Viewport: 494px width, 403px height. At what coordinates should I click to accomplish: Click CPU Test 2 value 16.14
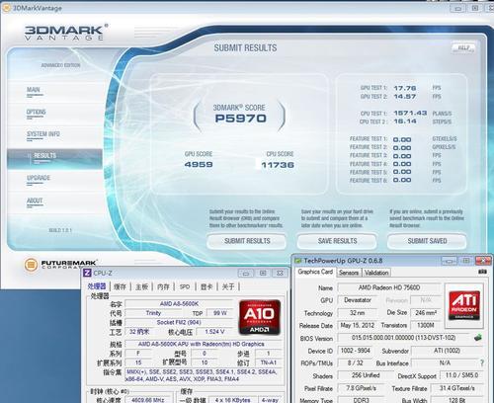(x=405, y=121)
